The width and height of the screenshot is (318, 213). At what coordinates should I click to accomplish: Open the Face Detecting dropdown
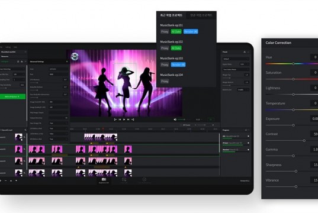click(13, 69)
